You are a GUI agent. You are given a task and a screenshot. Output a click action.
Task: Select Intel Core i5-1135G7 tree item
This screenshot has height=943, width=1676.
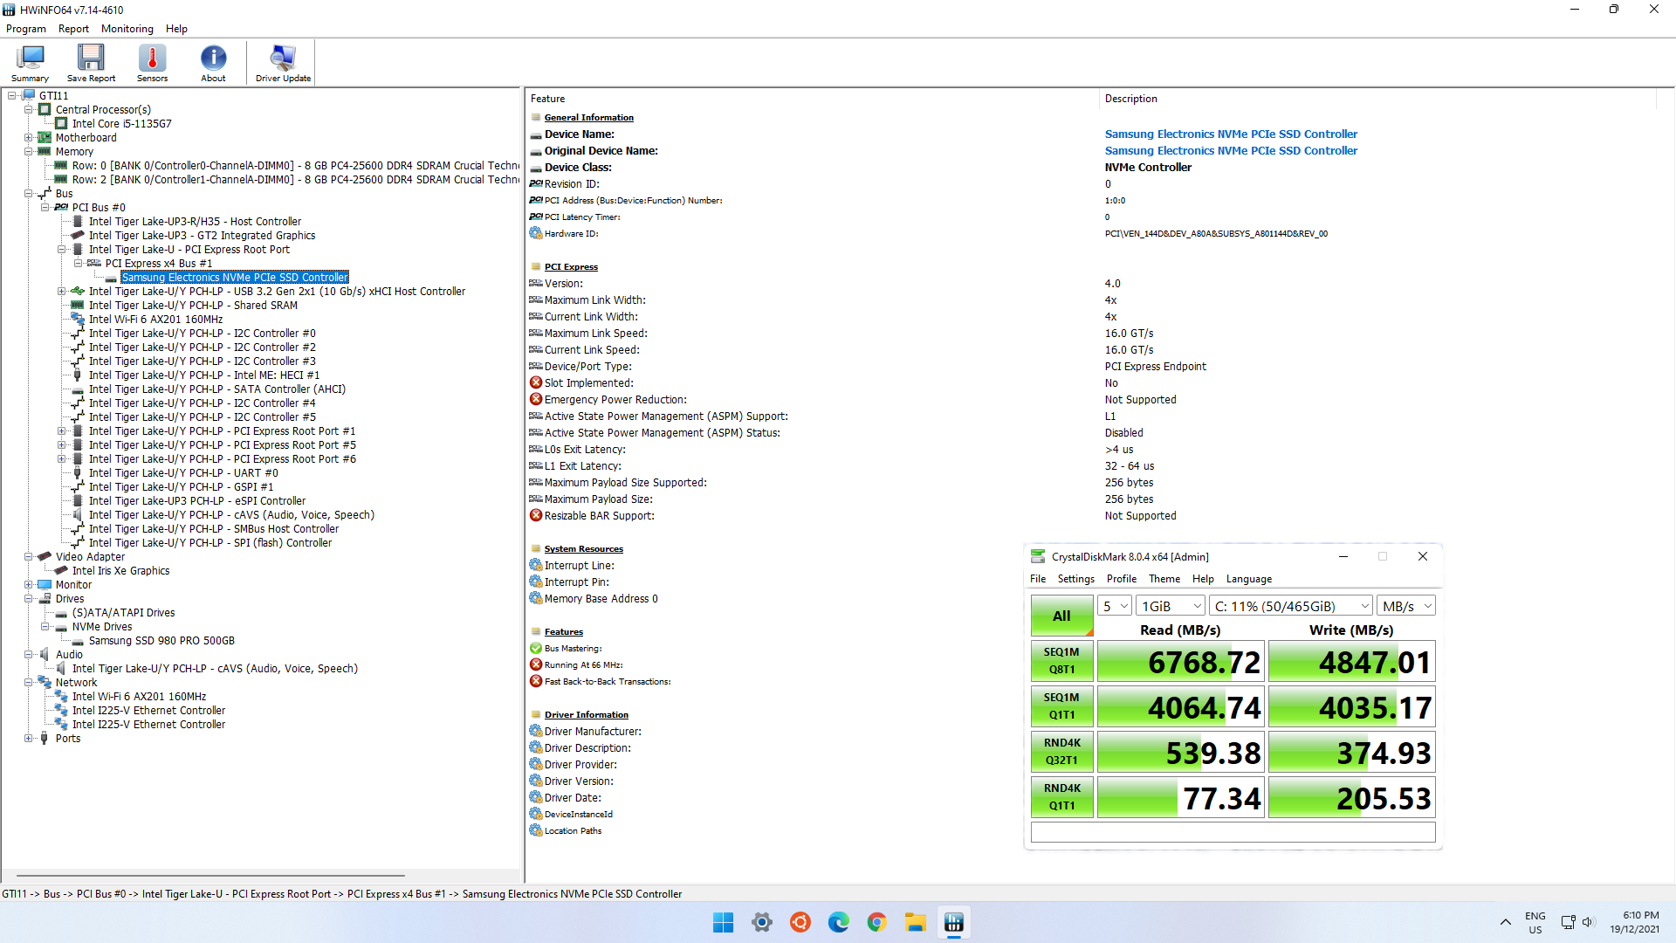(x=121, y=124)
